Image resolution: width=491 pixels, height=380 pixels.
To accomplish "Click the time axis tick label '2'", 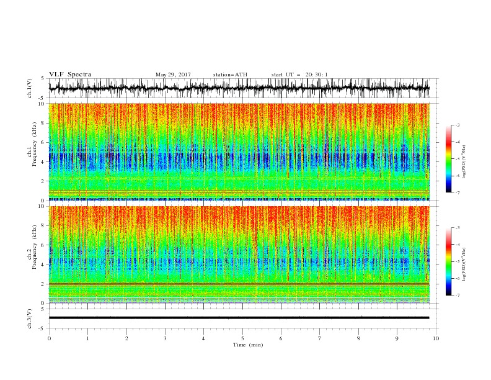I will [126, 338].
